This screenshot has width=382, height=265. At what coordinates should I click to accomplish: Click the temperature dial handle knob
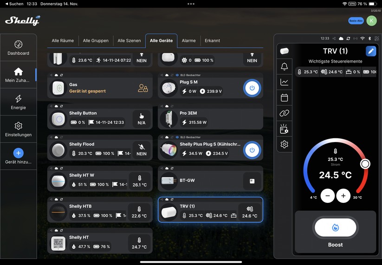coord(365,164)
